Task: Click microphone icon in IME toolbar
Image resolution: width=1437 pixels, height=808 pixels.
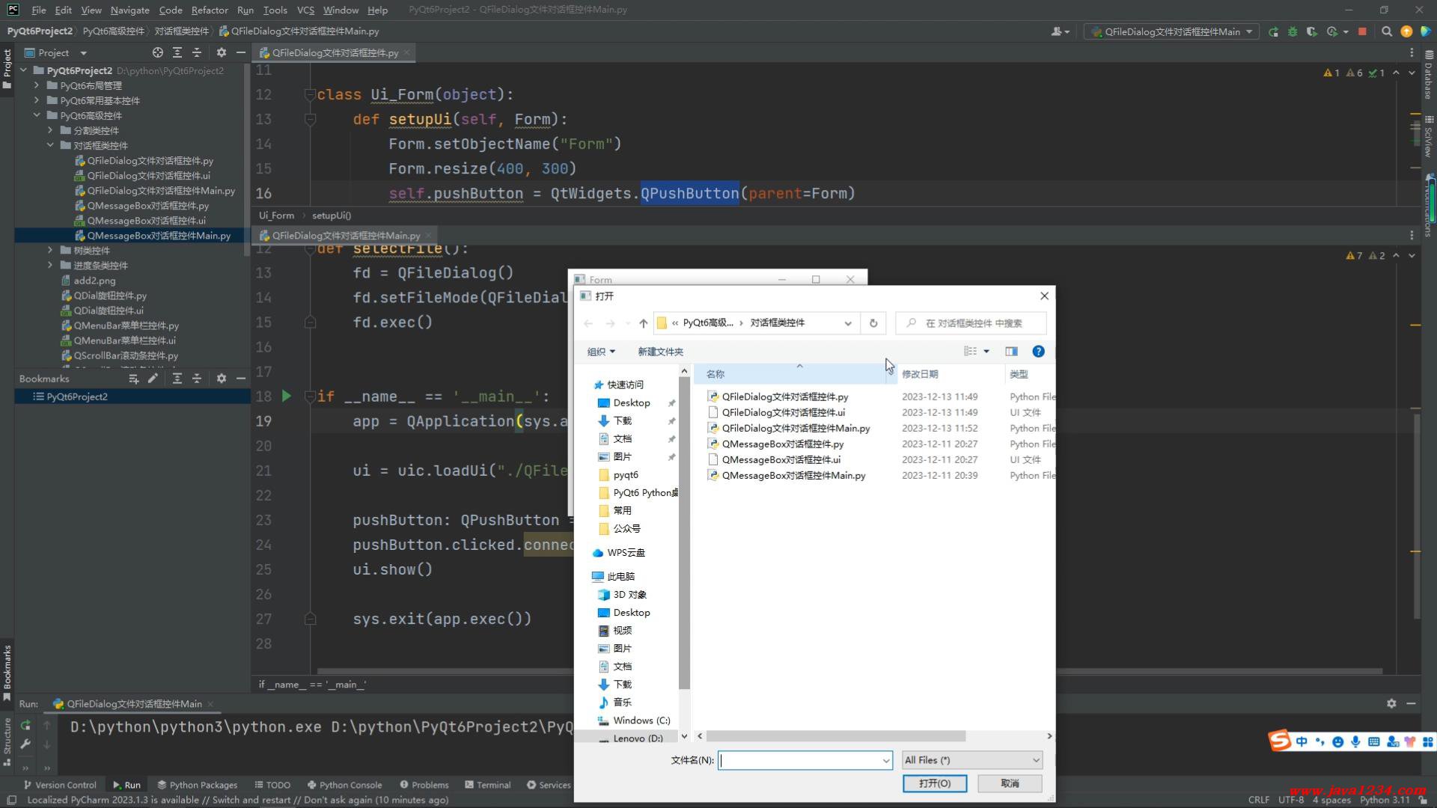Action: 1355,741
